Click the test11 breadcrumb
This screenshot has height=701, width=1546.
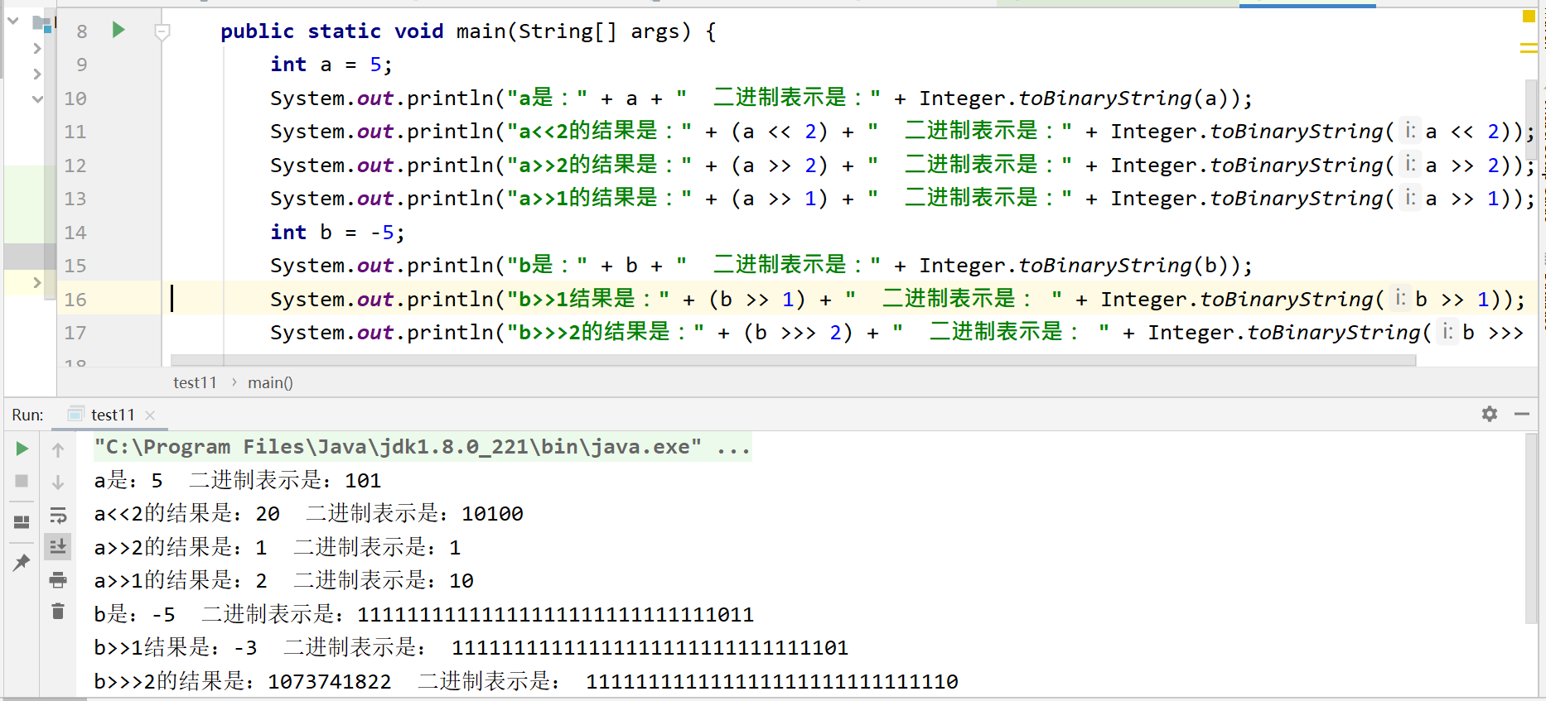coord(195,382)
